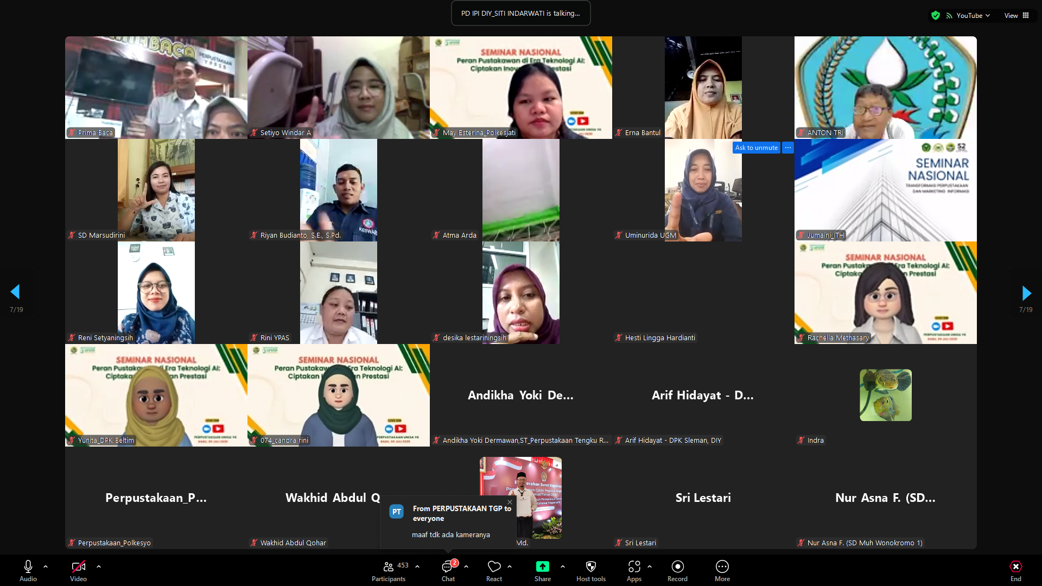
Task: Open the YouTube live stream dropdown
Action: [x=968, y=16]
